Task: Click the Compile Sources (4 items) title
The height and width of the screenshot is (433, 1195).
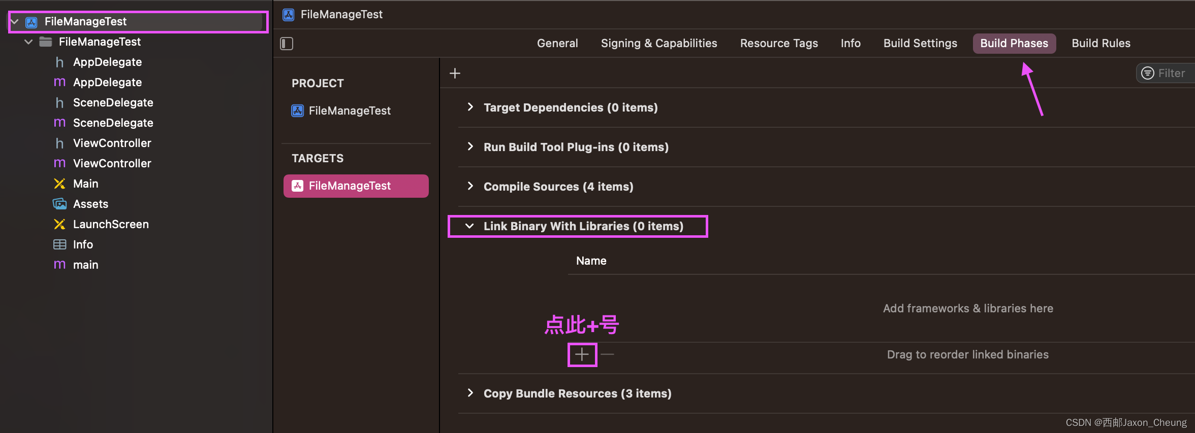Action: [x=558, y=187]
